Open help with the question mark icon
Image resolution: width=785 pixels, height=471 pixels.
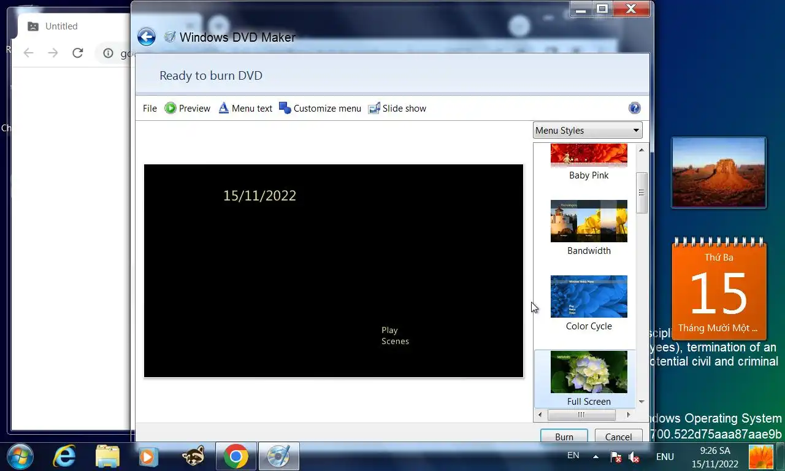tap(635, 108)
